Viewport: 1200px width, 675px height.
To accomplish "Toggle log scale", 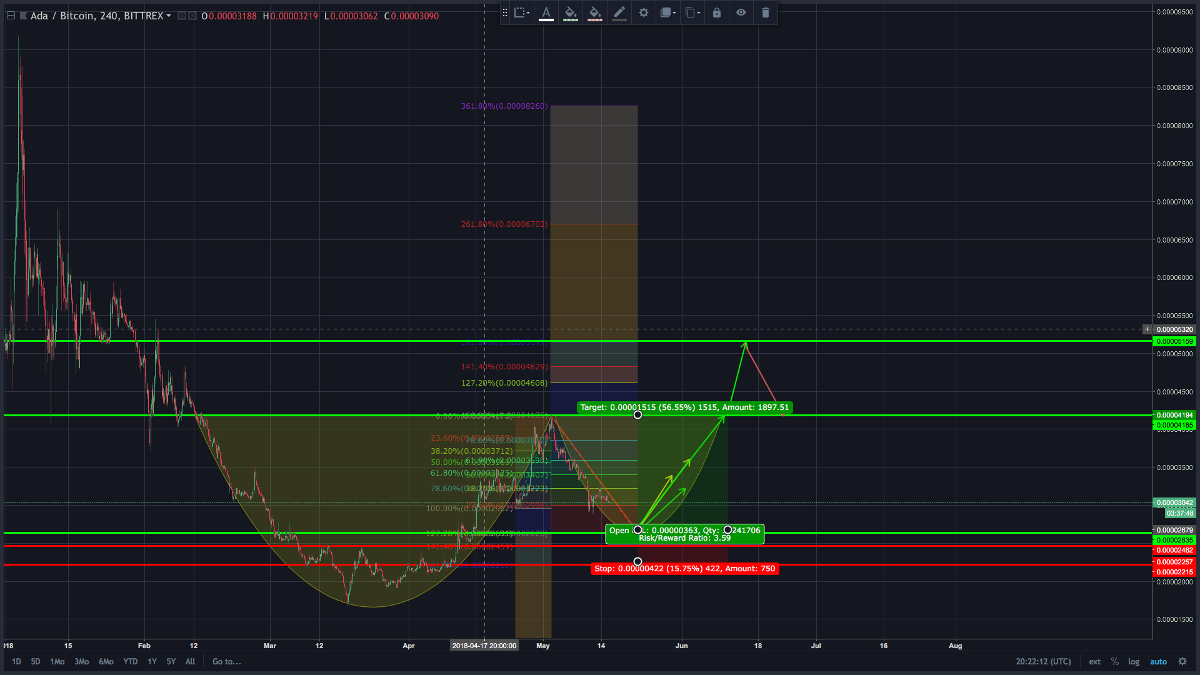I will pos(1133,661).
